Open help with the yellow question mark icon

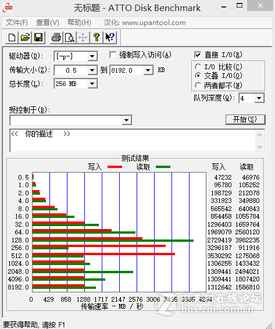point(97,38)
